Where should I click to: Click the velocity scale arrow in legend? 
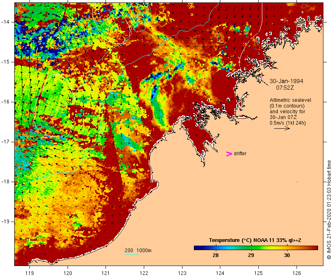point(282,128)
